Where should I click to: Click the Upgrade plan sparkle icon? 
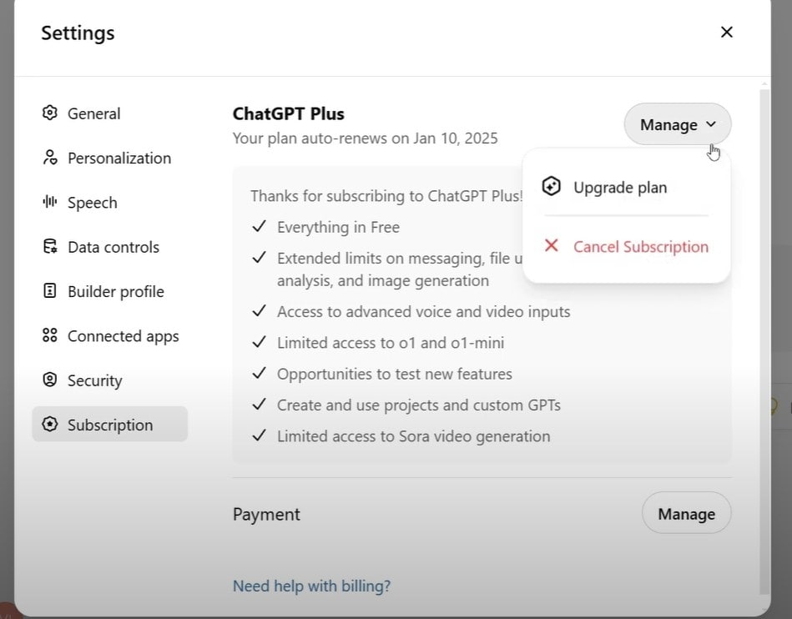pyautogui.click(x=551, y=187)
